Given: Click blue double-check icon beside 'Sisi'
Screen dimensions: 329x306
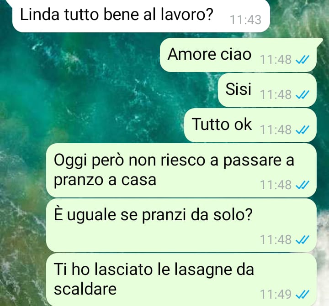Looking at the screenshot, I should pos(302,95).
